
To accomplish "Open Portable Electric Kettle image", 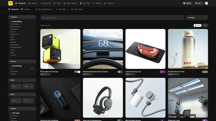I will pos(188,49).
